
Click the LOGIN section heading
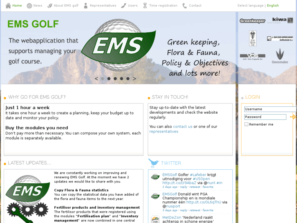point(252,97)
